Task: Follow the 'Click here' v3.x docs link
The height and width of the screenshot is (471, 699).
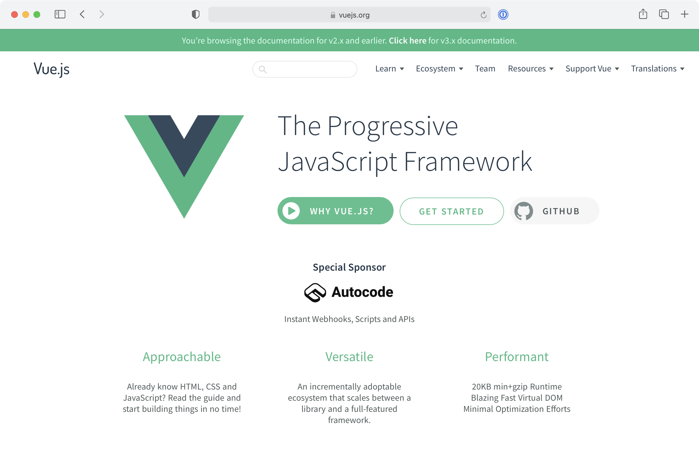Action: click(408, 40)
